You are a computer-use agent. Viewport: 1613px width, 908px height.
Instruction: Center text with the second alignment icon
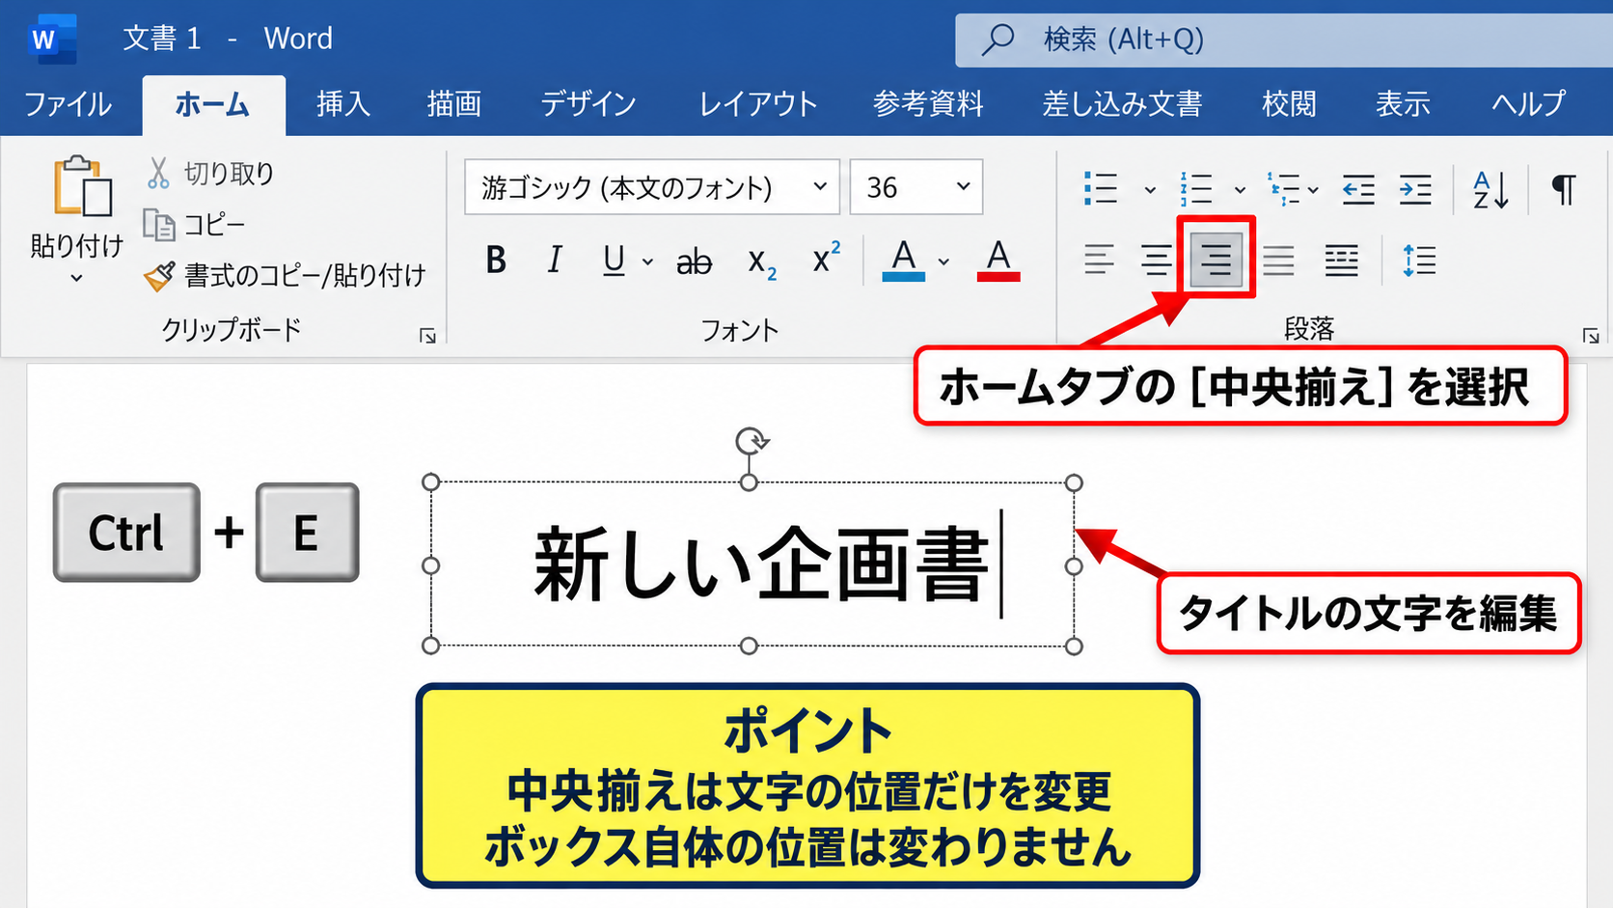tap(1156, 260)
